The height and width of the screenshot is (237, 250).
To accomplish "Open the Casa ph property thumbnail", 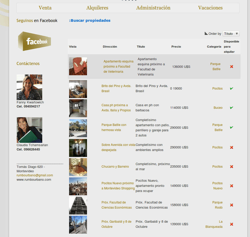I will (78, 108).
